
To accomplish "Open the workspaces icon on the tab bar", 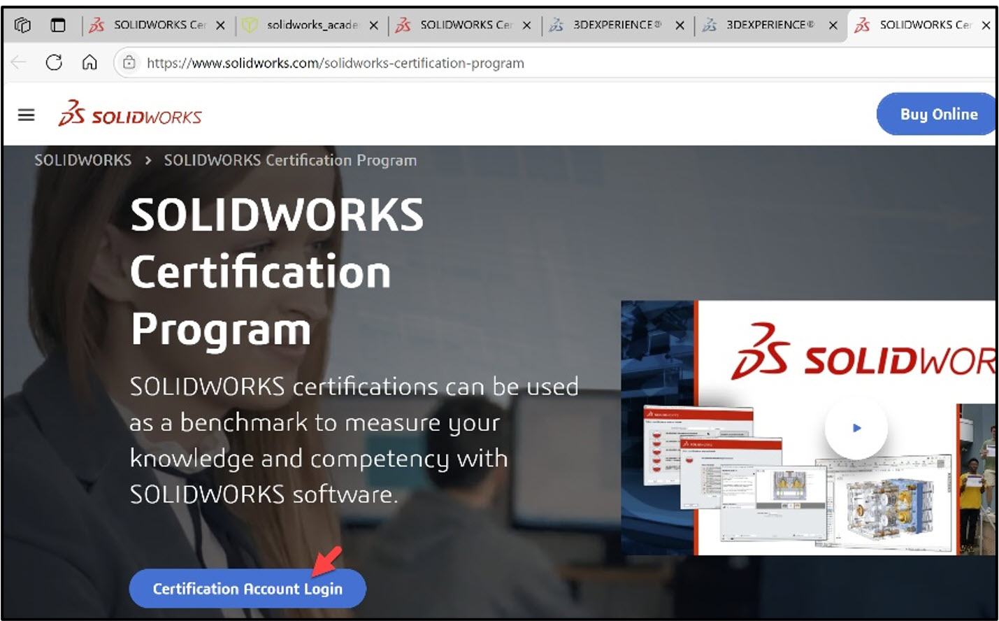I will (22, 25).
